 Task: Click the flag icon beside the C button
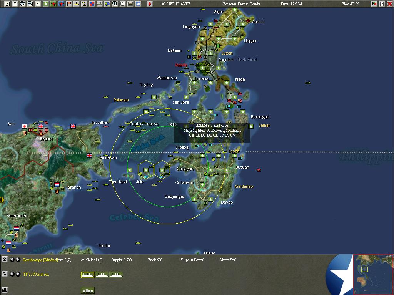[x=374, y=4]
